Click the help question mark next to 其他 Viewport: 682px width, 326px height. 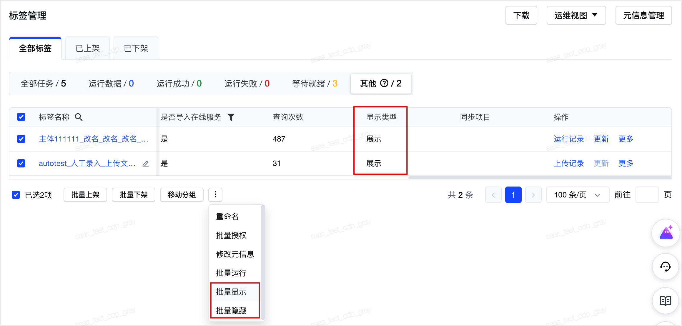tap(384, 83)
